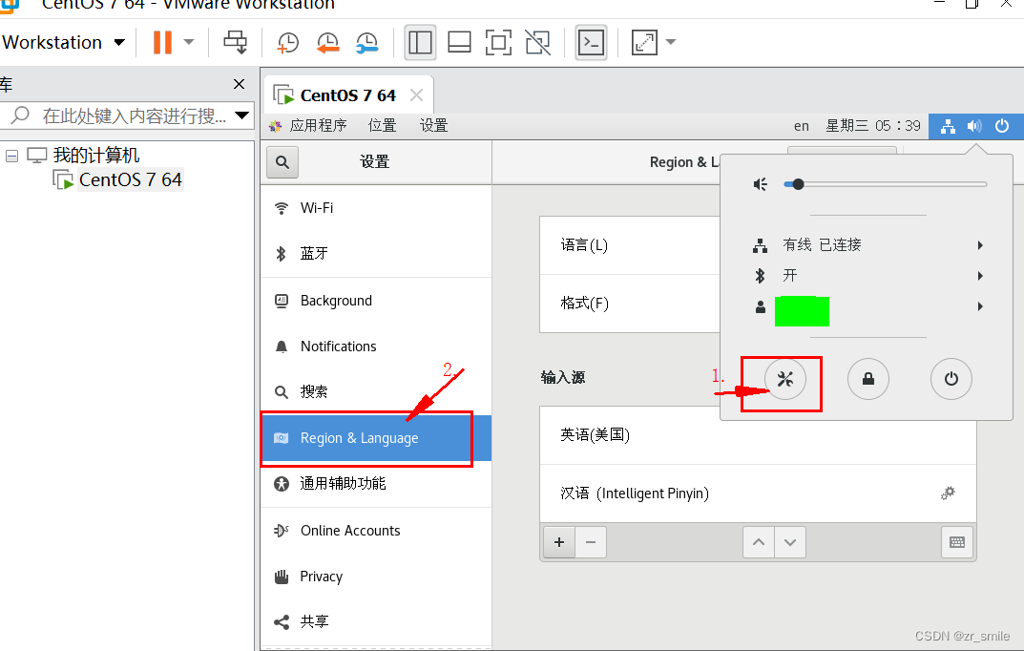
Task: Close the library panel
Action: click(239, 84)
